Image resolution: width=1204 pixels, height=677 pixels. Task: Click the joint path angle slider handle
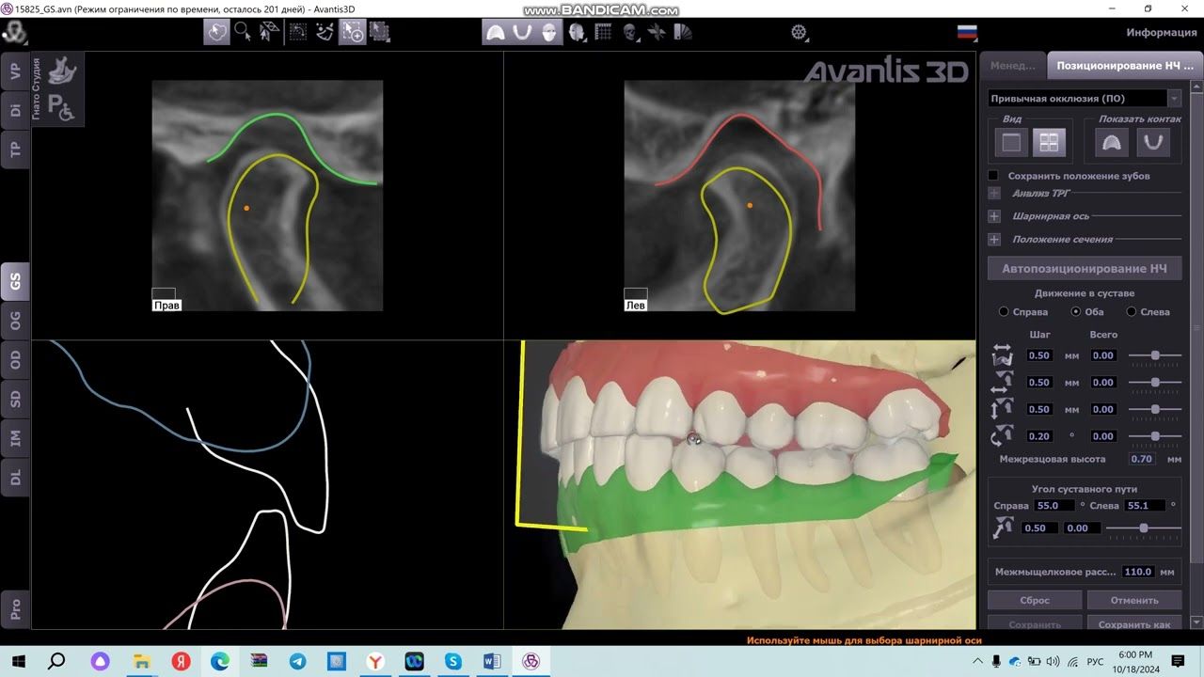[1143, 528]
